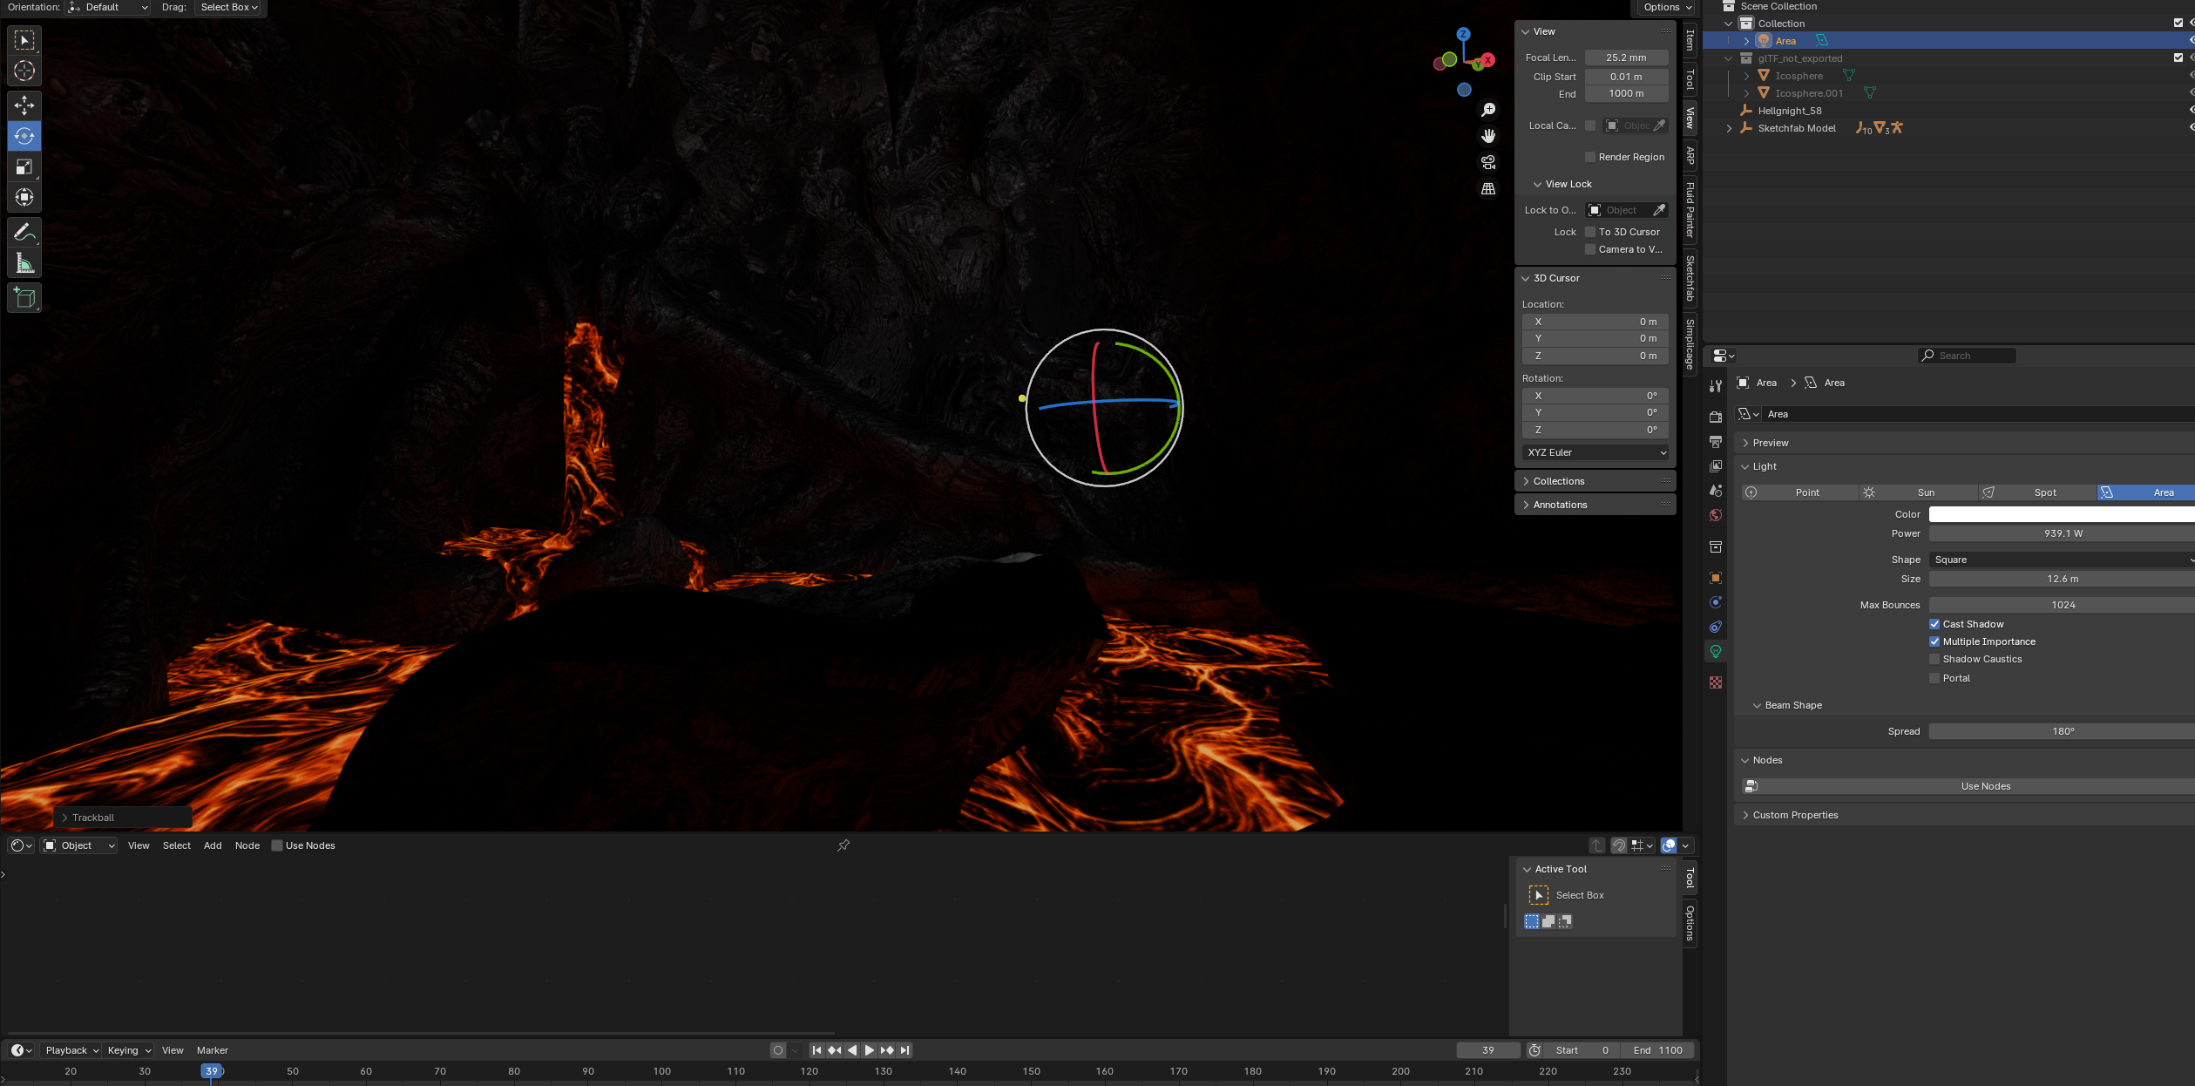Select the Annotate pencil tool

point(24,232)
